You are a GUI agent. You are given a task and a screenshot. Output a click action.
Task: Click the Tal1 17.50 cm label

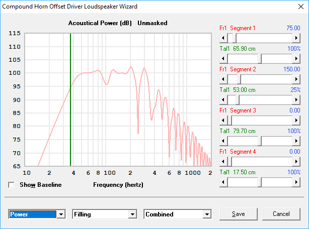click(238, 172)
